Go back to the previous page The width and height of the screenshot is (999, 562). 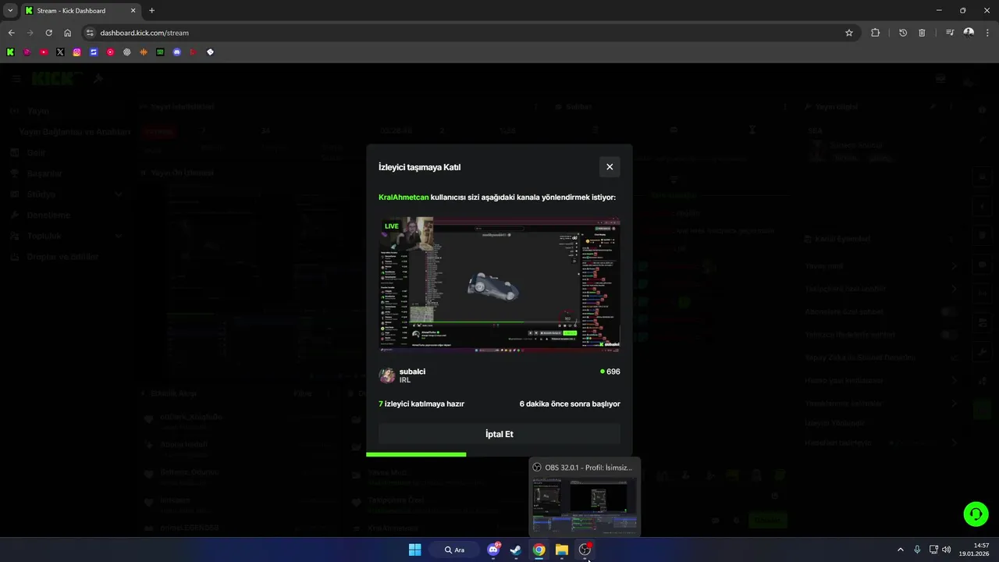point(11,33)
